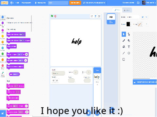
Task: Click the 25 value in change effect block
Action: [26, 55]
